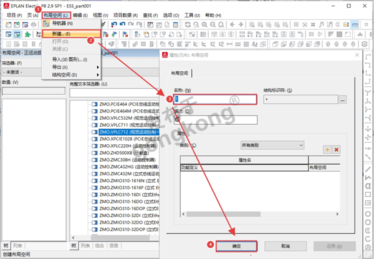Click the 确定 button

[x=236, y=246]
